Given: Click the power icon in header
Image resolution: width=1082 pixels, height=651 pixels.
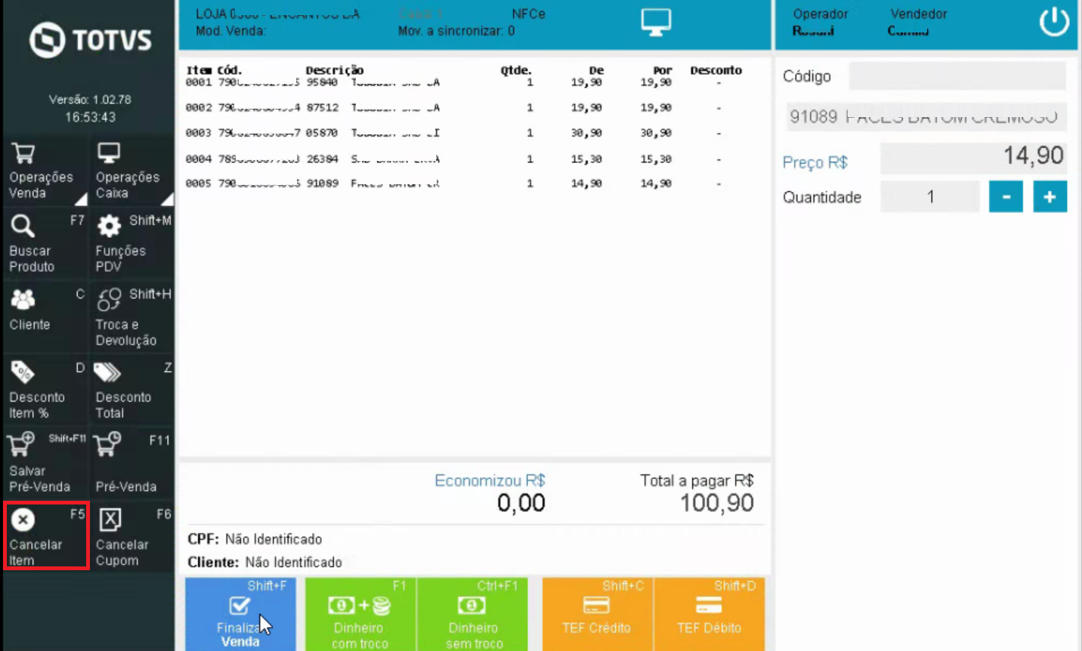Looking at the screenshot, I should pyautogui.click(x=1054, y=22).
